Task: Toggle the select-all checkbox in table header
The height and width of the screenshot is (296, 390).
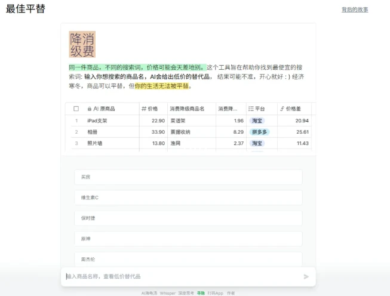Action: coord(76,109)
